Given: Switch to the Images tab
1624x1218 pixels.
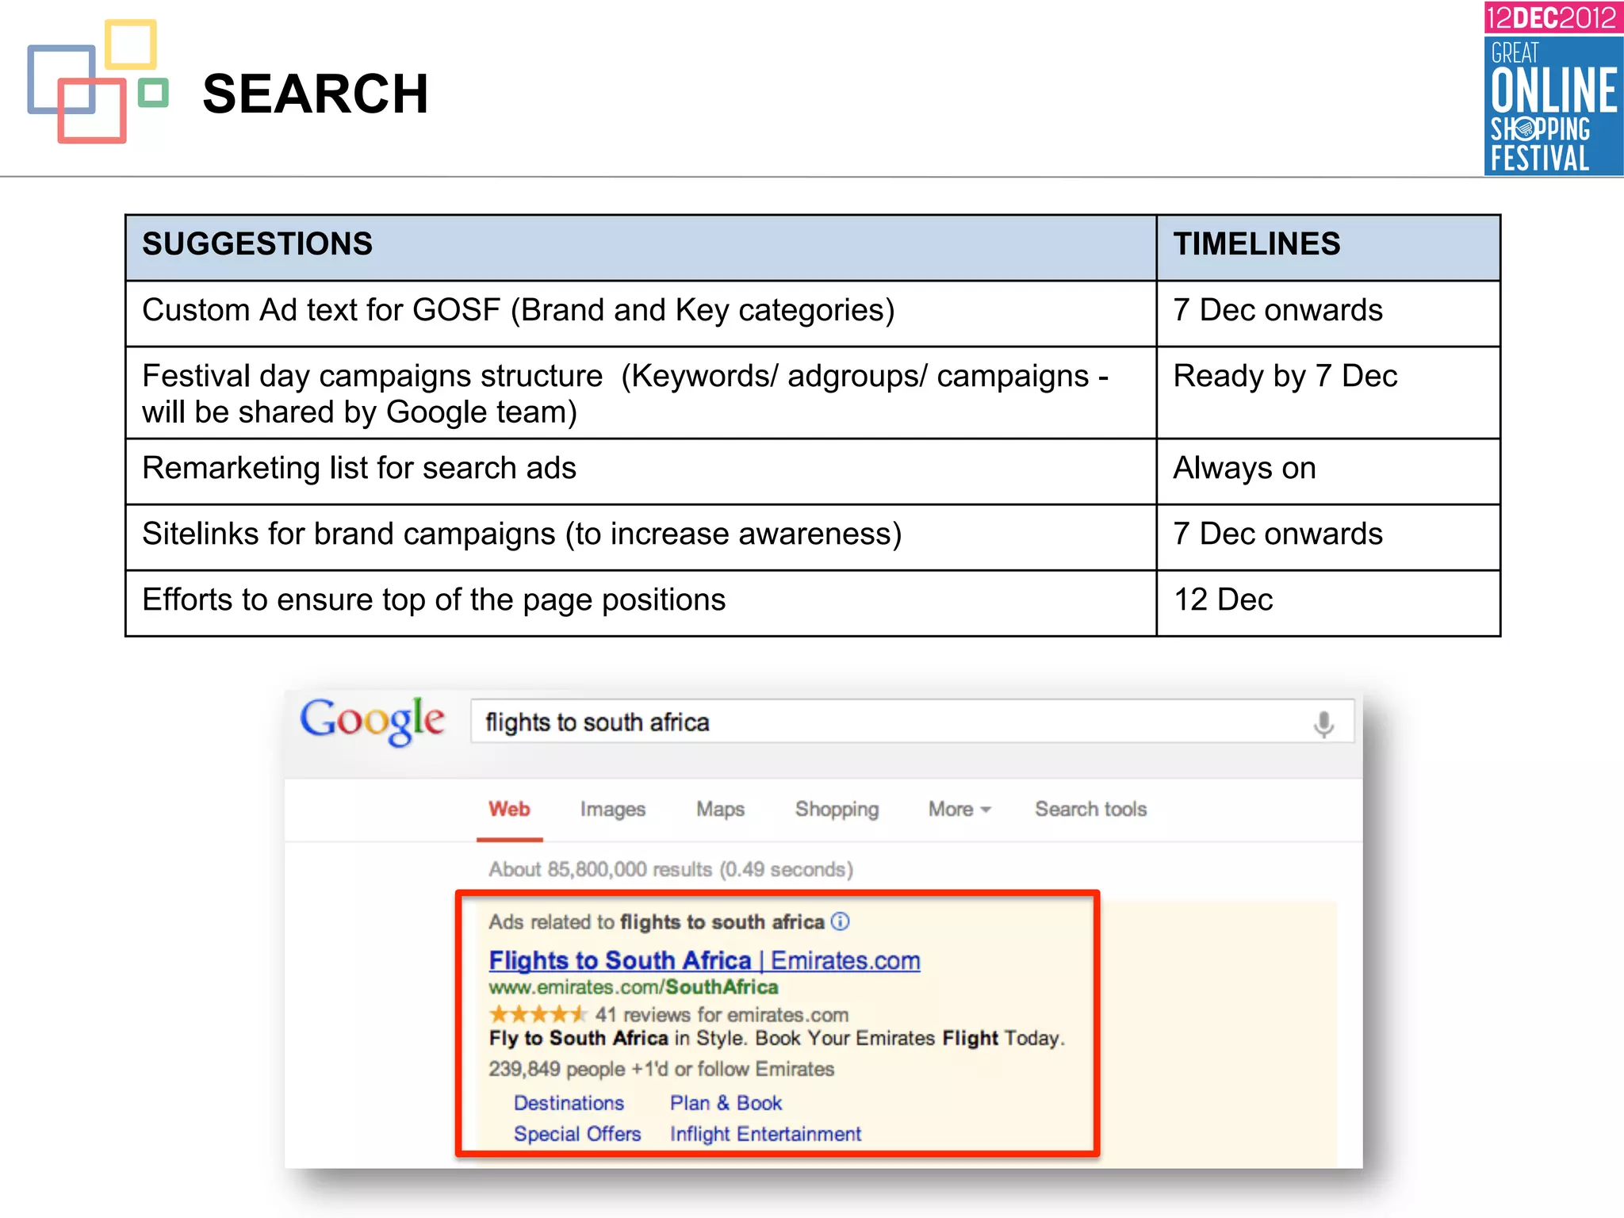Looking at the screenshot, I should pos(612,809).
